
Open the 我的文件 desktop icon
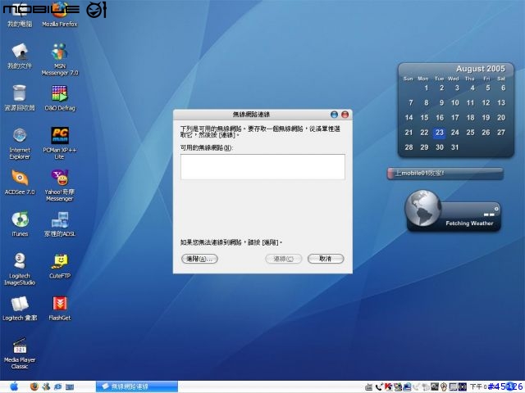20,56
